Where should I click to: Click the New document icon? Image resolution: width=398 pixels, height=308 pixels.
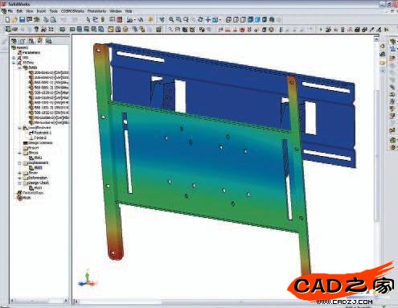click(x=8, y=19)
